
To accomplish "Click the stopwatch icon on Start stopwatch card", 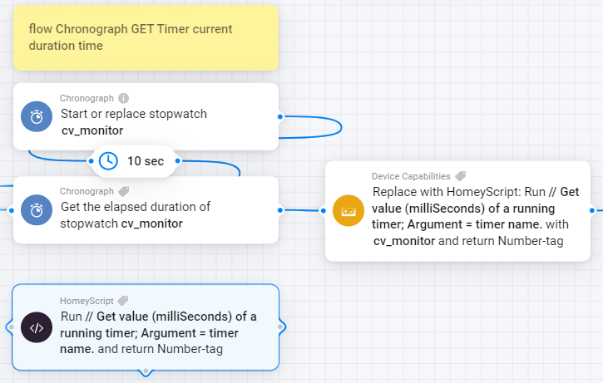I will 37,117.
